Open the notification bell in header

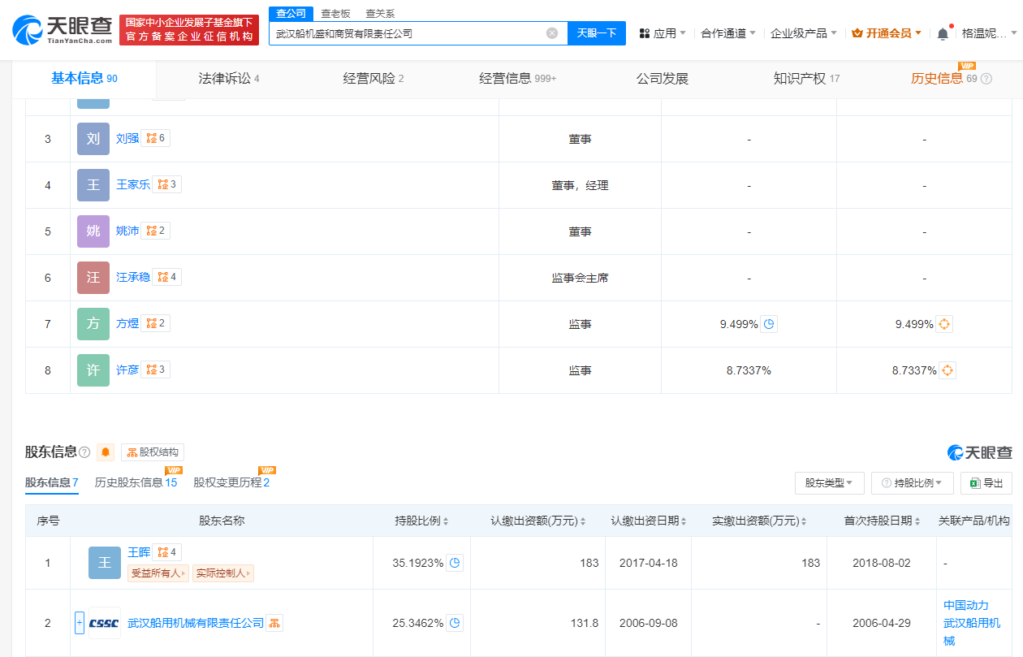943,33
